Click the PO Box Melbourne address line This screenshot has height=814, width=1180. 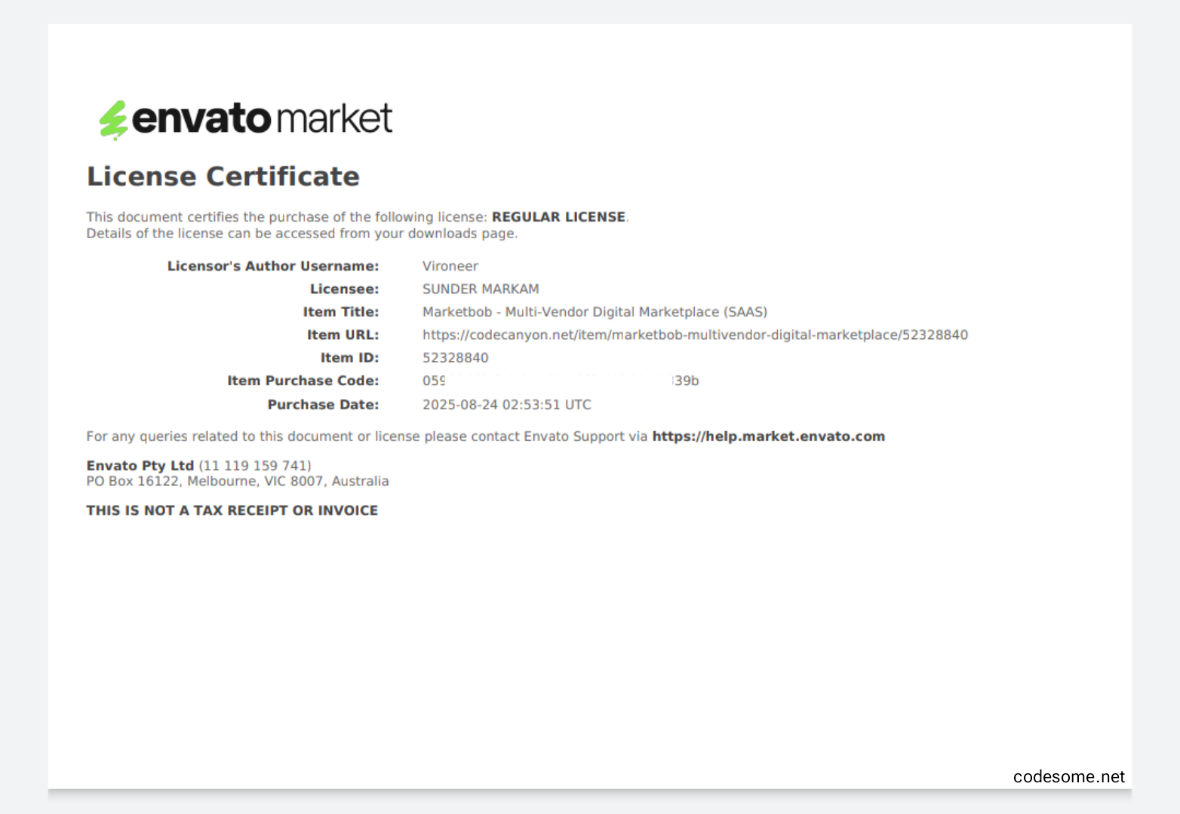click(x=237, y=482)
